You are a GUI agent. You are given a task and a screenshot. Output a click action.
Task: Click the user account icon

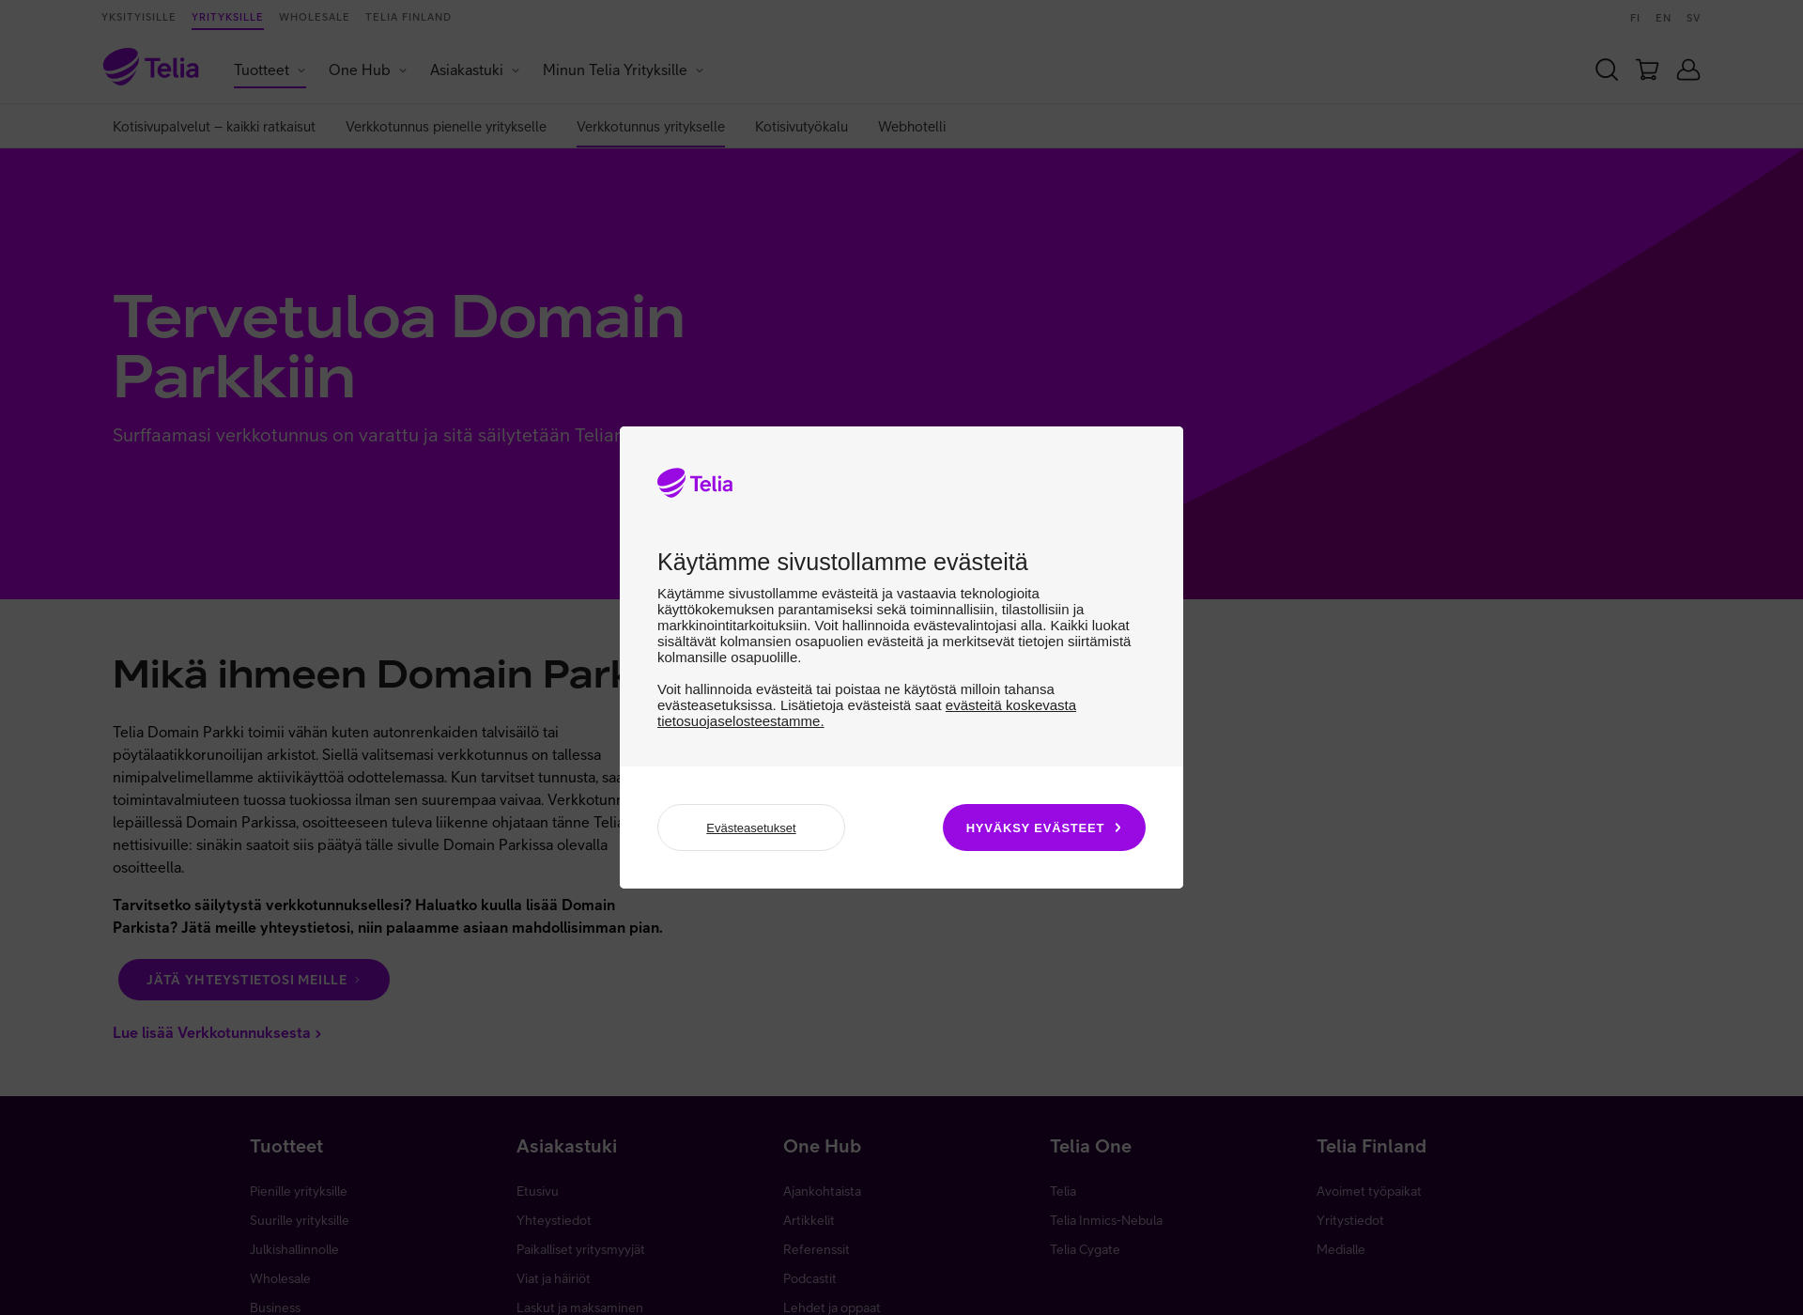(x=1688, y=70)
